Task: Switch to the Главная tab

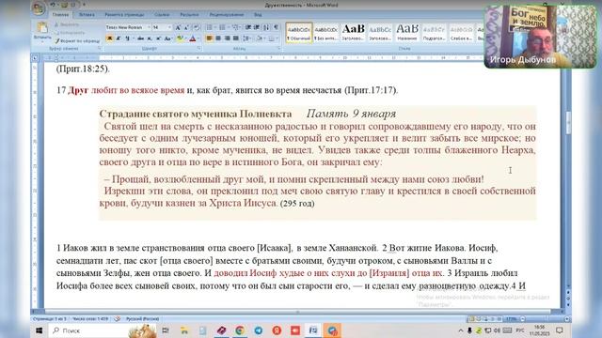Action: [x=60, y=15]
